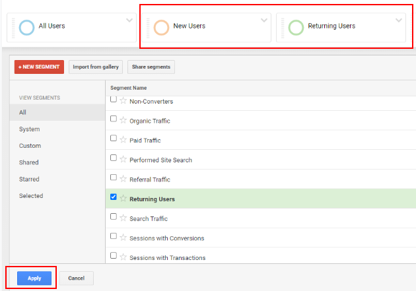Screen dimensions: 416x291
Task: Expand the All Users segment dropdown arrow
Action: (129, 20)
